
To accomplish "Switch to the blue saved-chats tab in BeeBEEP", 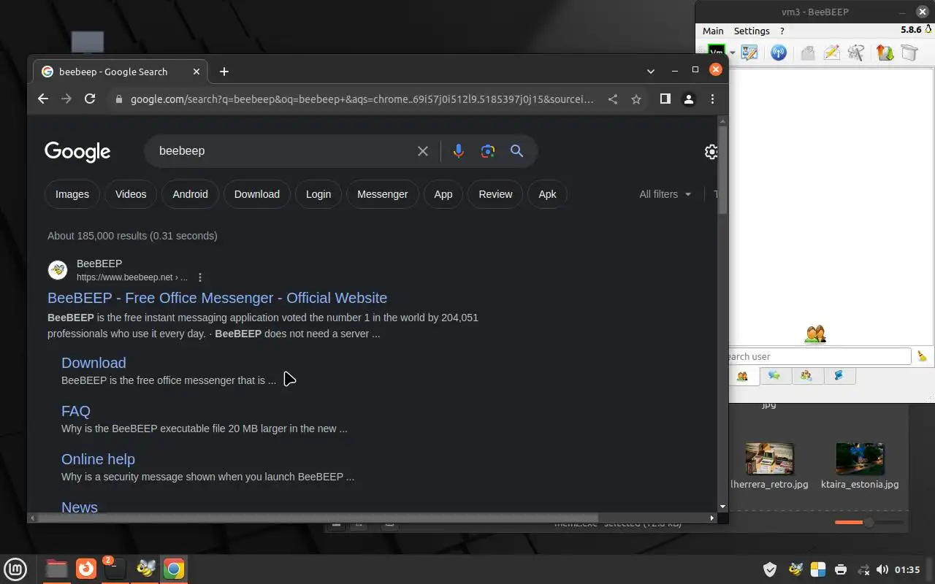I will click(x=839, y=376).
